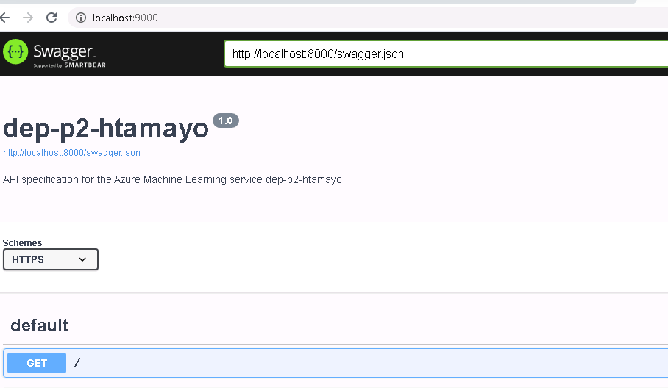Image resolution: width=668 pixels, height=388 pixels.
Task: Click the localhost:9000 address bar
Action: (x=366, y=18)
